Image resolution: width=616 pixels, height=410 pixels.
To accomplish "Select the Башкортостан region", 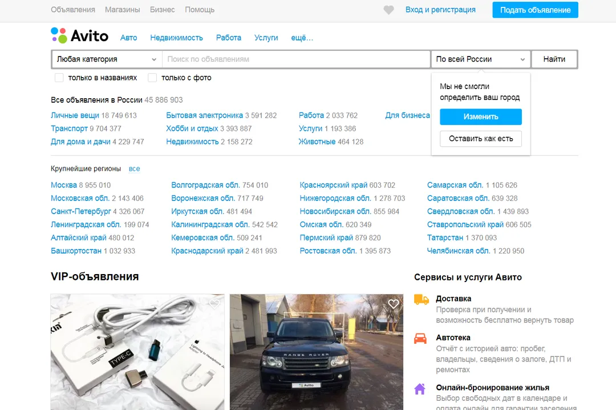I will 76,251.
